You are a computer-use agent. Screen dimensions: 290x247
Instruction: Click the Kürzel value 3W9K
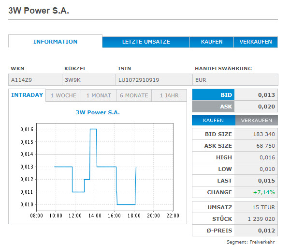click(x=73, y=79)
